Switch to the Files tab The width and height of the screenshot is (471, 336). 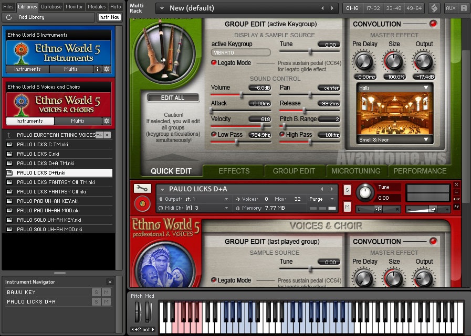(x=8, y=7)
